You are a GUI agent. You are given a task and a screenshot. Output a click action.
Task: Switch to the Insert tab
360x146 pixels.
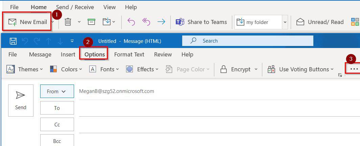coord(68,55)
